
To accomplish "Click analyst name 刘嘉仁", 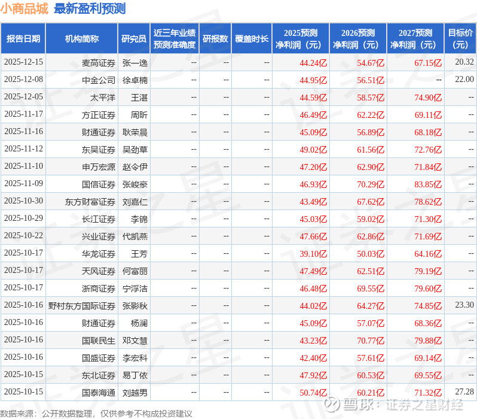I will [x=135, y=202].
